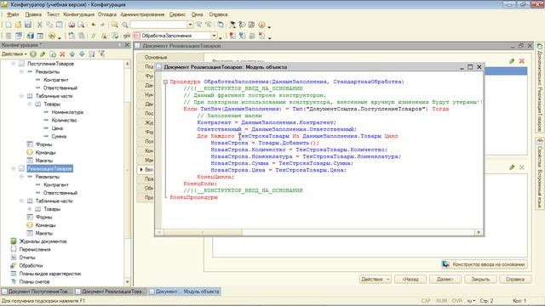545x306 pixels.
Task: Select Команды under РеализацияТоваров
Action: pos(45,225)
